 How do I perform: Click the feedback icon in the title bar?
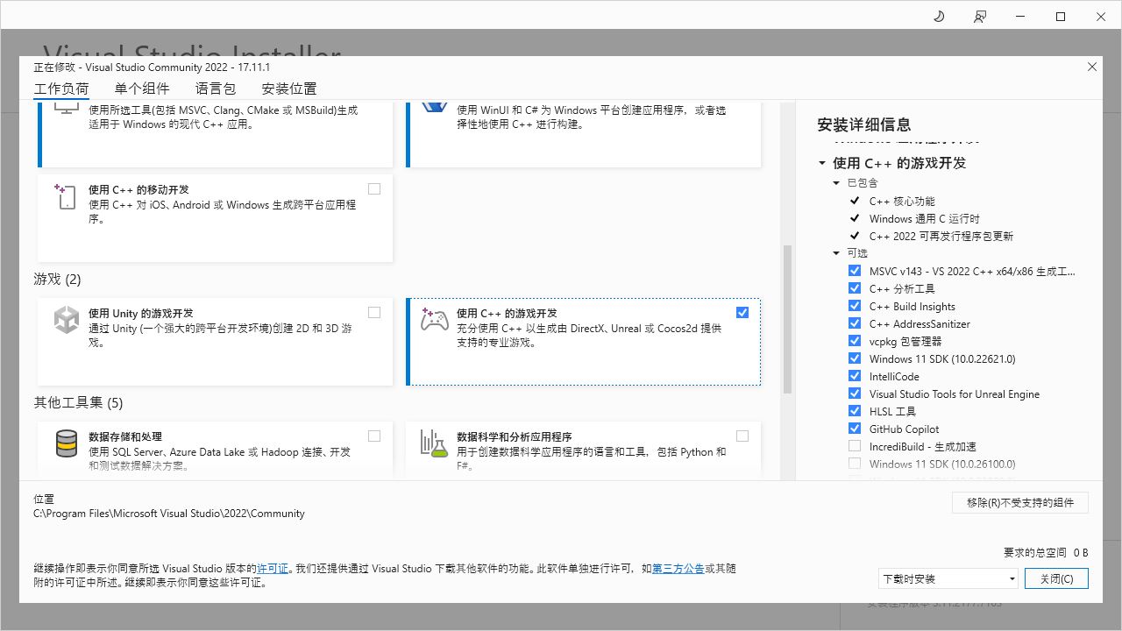(x=980, y=17)
